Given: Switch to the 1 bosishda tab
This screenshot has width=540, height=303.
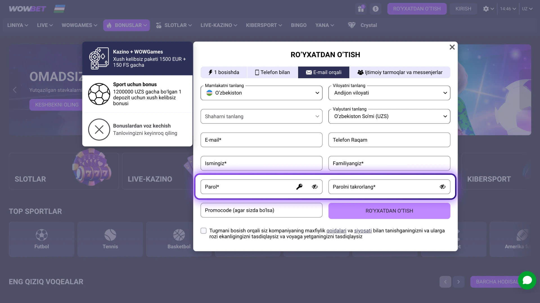Looking at the screenshot, I should pyautogui.click(x=224, y=72).
